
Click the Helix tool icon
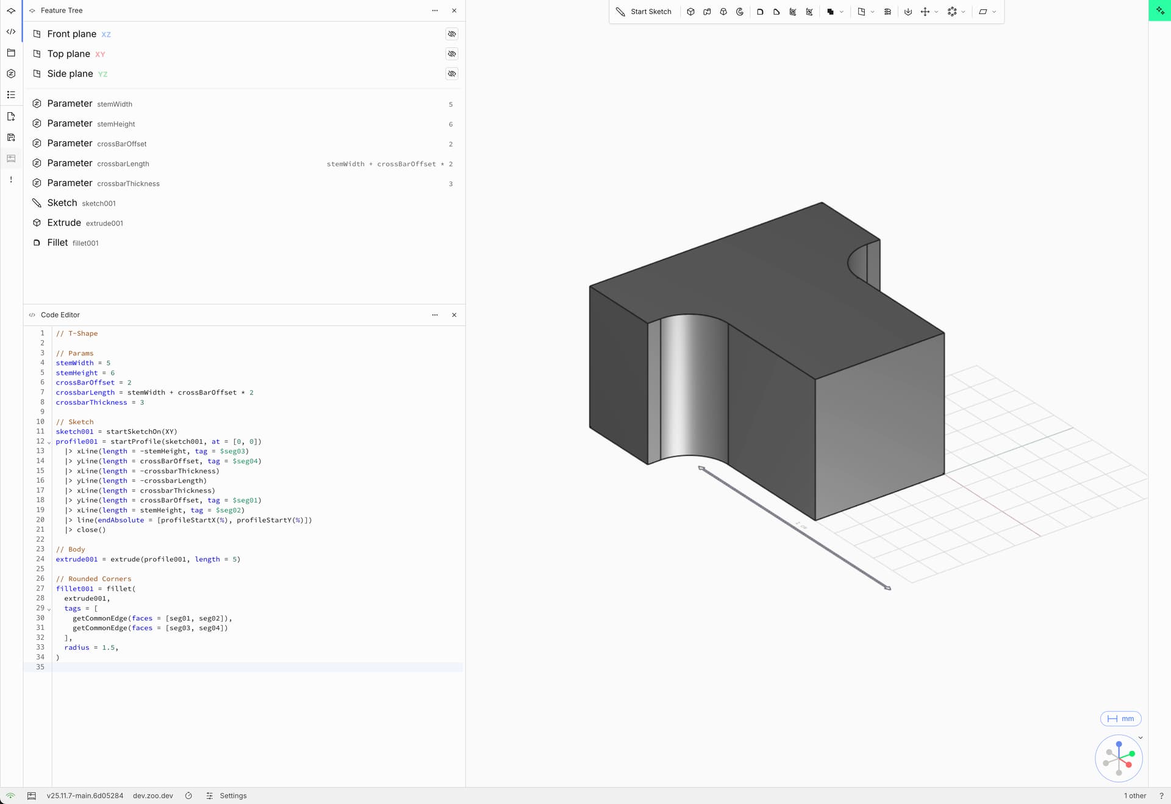[x=887, y=12]
